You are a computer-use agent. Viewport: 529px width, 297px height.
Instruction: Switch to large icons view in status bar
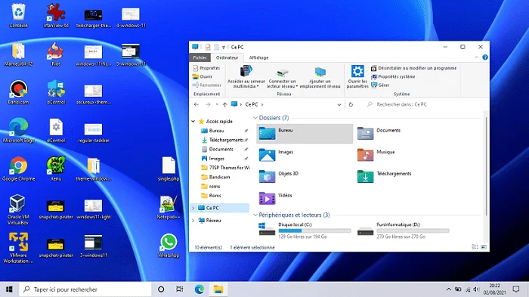pyautogui.click(x=484, y=247)
